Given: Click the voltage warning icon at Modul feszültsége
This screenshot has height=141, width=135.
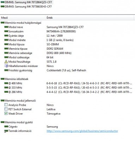Looking at the screenshot, I should 6,62.
